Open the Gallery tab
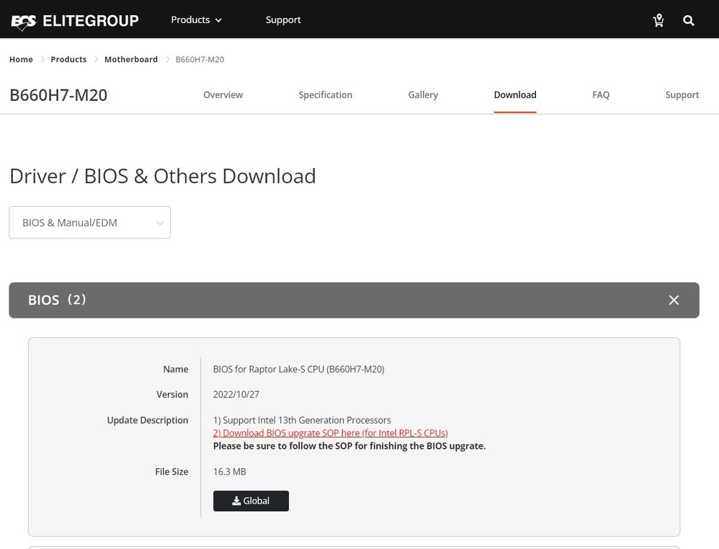 point(423,94)
